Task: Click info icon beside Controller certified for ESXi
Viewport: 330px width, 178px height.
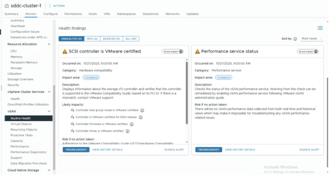Action: click(141, 117)
